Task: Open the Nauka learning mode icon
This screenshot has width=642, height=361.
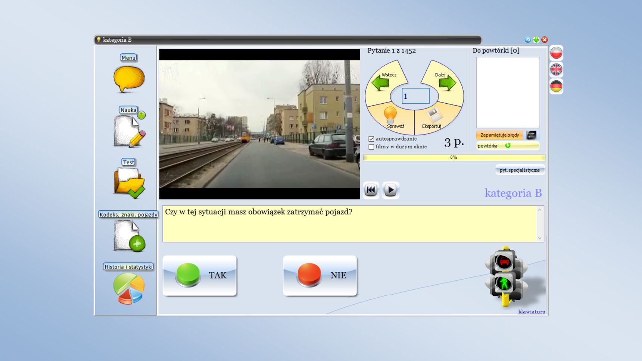Action: click(130, 131)
